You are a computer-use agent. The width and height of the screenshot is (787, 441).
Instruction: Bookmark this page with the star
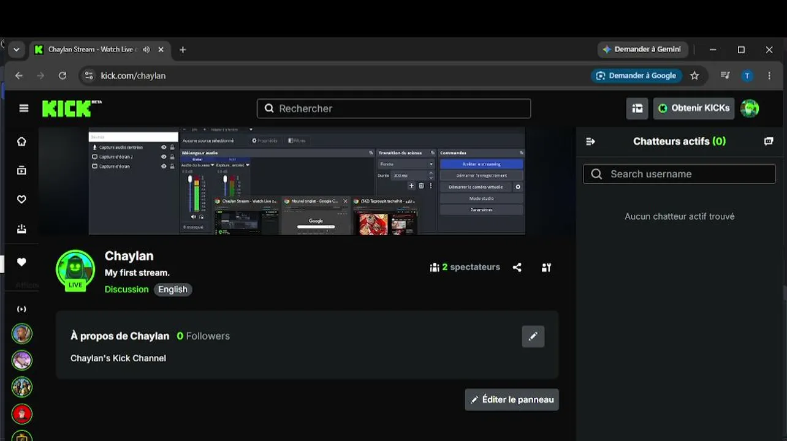tap(694, 75)
